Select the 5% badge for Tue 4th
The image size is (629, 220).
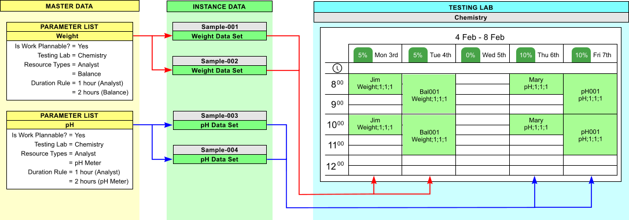[x=418, y=55]
